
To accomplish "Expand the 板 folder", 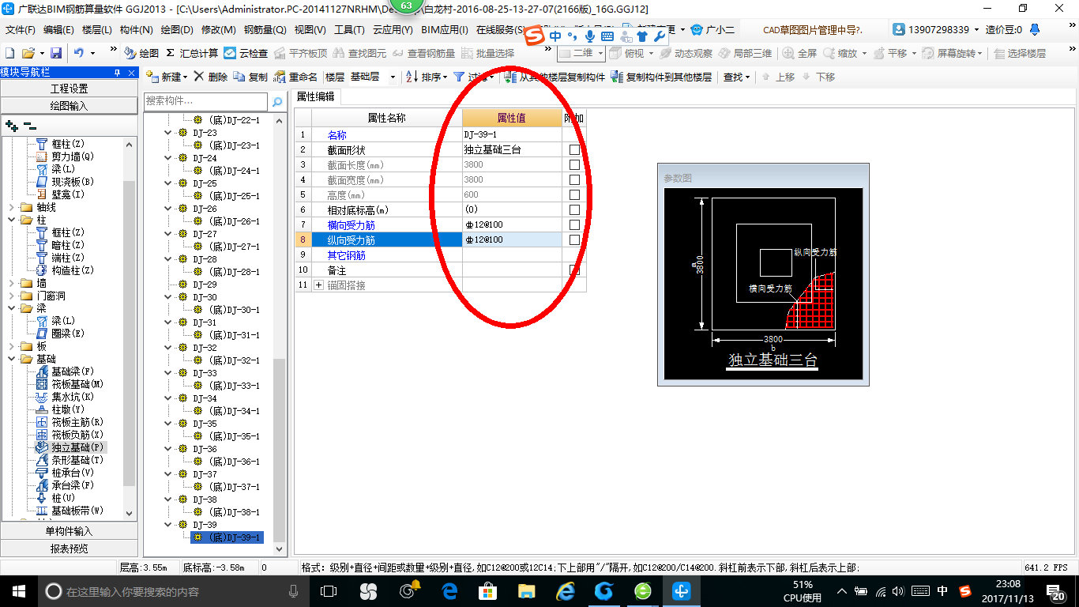I will click(x=11, y=346).
